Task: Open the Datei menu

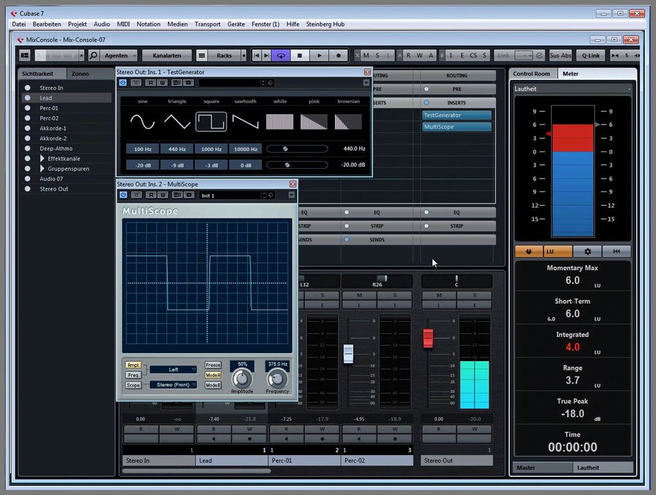Action: coord(19,24)
